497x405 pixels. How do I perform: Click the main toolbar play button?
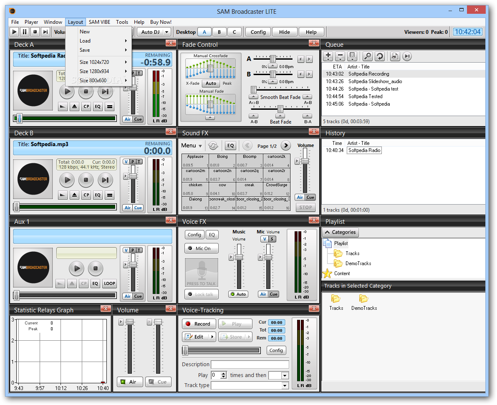point(14,32)
